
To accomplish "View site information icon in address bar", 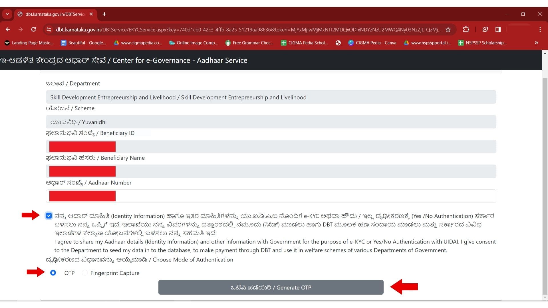I will coord(49,29).
